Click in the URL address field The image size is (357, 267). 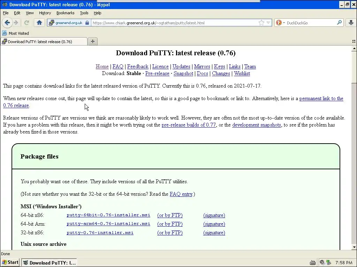coord(174,23)
